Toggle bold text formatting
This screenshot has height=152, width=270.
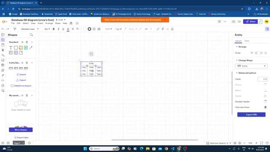pos(54,29)
